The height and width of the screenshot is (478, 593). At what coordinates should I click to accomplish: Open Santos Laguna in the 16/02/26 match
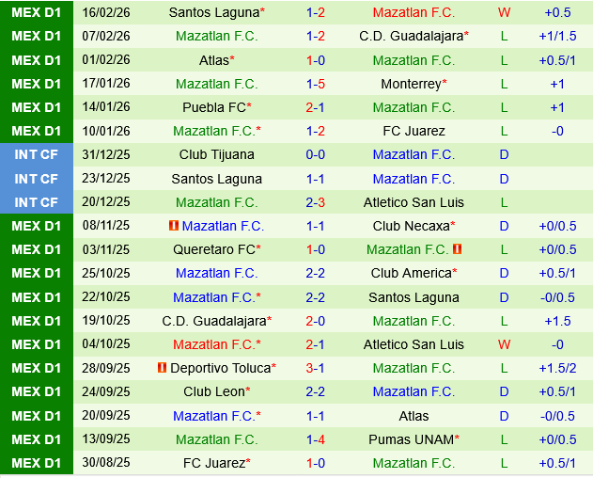click(x=213, y=12)
